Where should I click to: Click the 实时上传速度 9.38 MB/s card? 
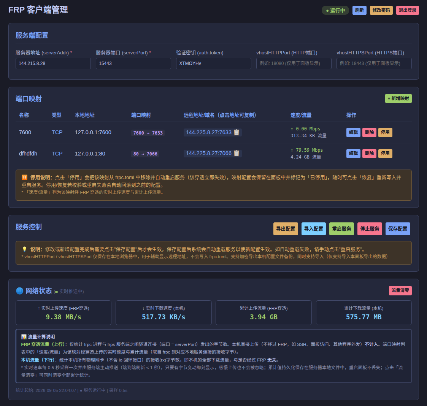pos(63,312)
